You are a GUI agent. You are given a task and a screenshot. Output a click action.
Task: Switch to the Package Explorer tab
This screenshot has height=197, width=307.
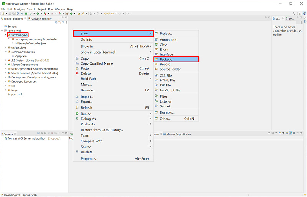(x=40, y=18)
